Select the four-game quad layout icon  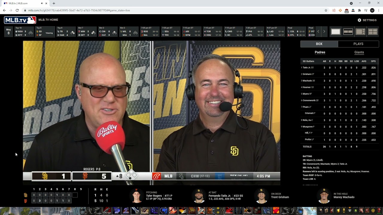(x=373, y=32)
